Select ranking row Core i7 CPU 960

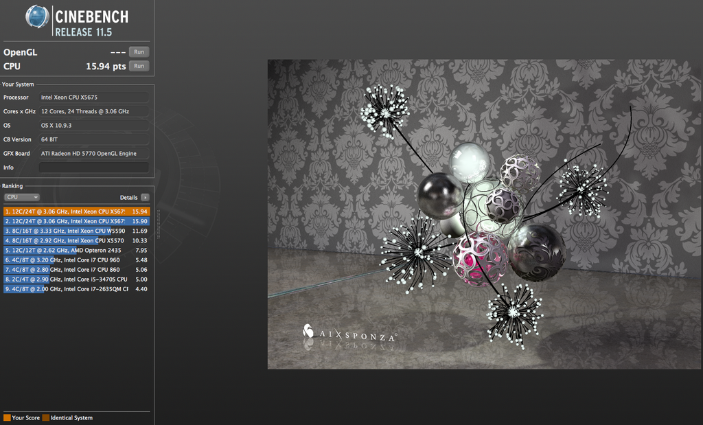(x=76, y=260)
